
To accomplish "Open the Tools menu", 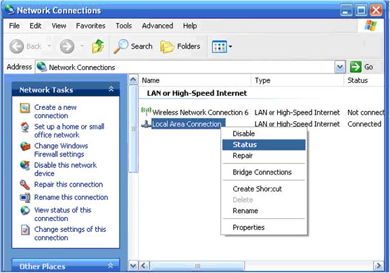I will [x=124, y=26].
